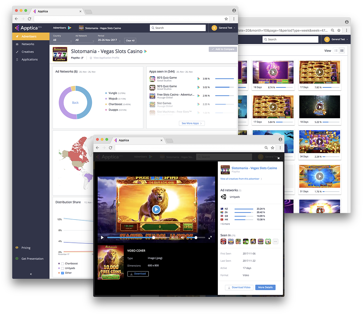363x314 pixels.
Task: Click the More Details button
Action: point(265,287)
